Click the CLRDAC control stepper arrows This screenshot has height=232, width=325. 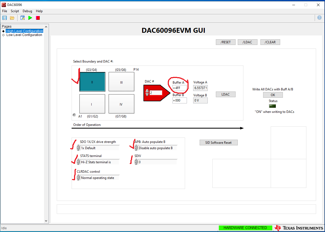[x=78, y=177]
